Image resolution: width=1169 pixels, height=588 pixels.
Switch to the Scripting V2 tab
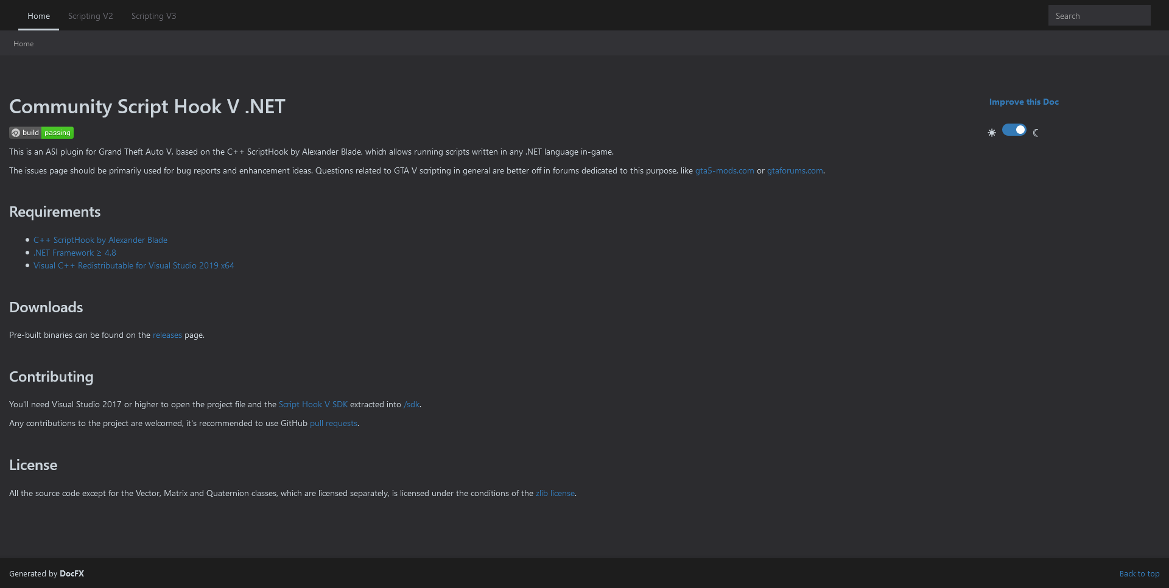[90, 16]
